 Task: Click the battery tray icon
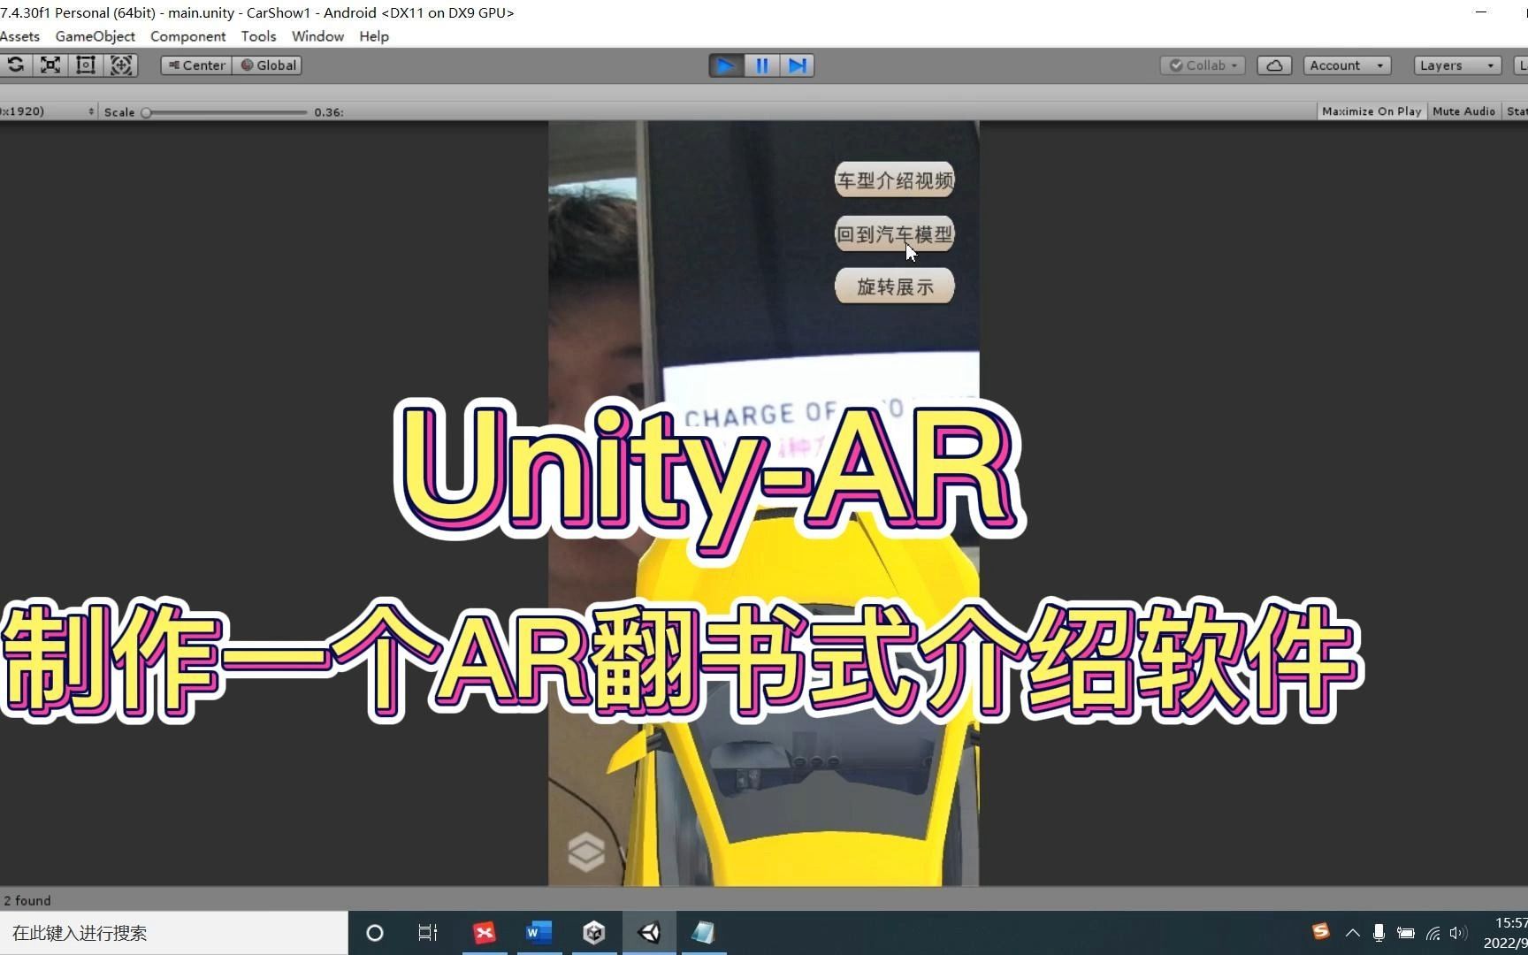tap(1405, 933)
